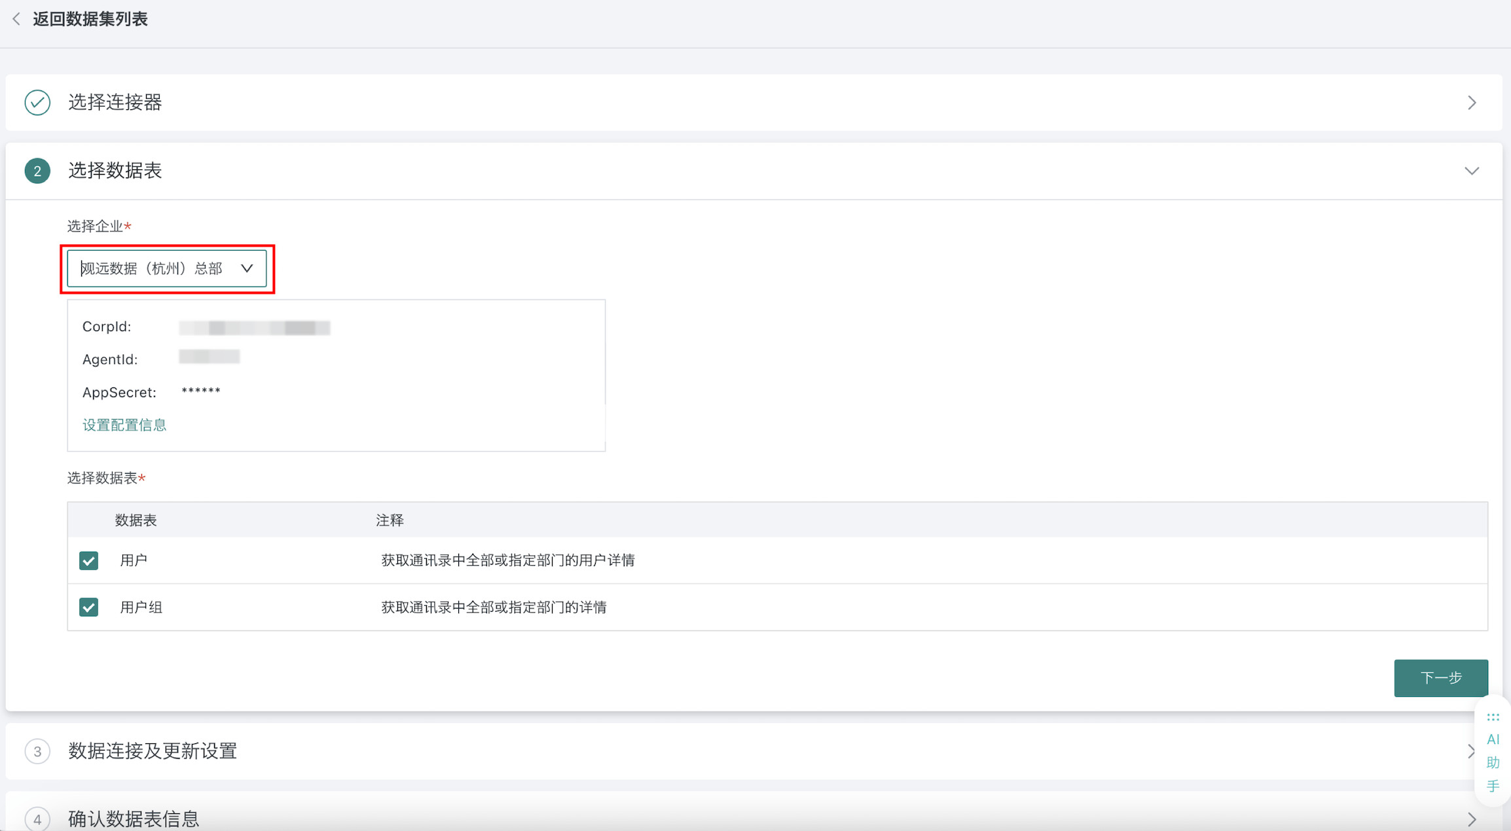The height and width of the screenshot is (831, 1511).
Task: Click the 确认数据表信息 step title
Action: [134, 819]
